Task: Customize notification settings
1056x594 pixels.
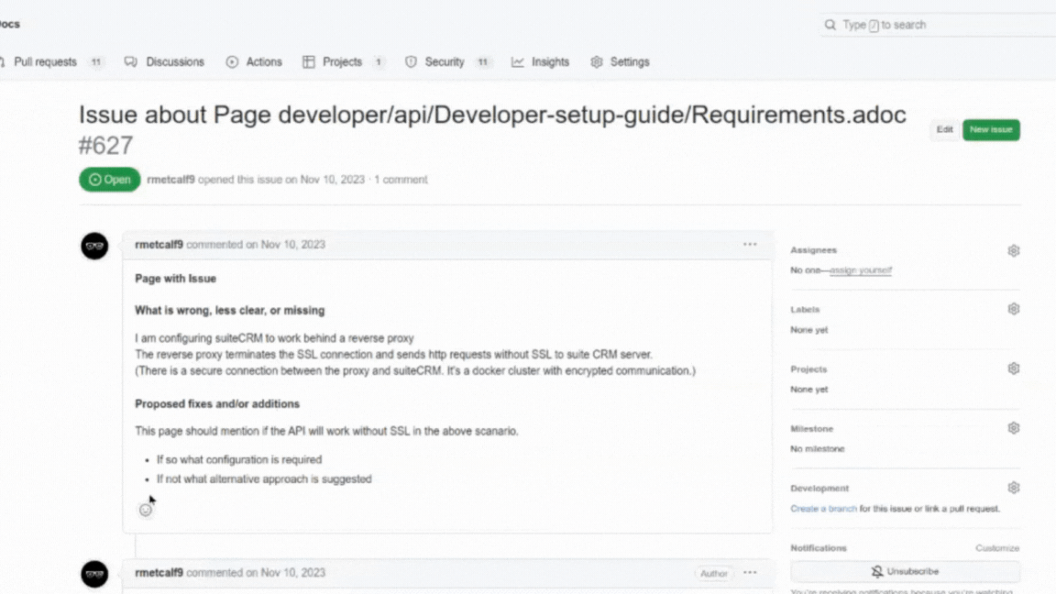Action: coord(996,548)
